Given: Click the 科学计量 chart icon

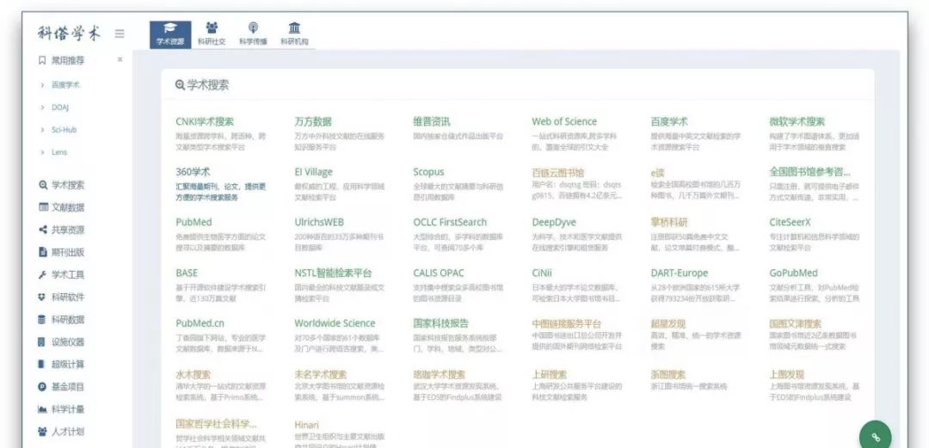Looking at the screenshot, I should [x=43, y=409].
